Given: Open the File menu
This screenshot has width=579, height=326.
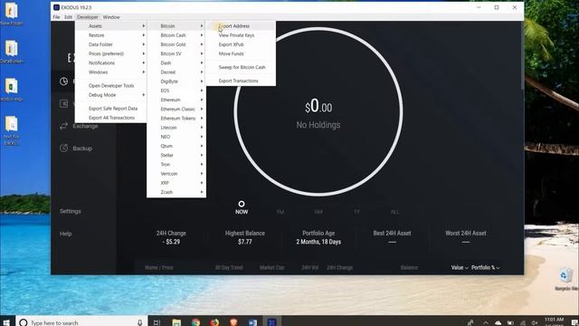Looking at the screenshot, I should [x=56, y=17].
